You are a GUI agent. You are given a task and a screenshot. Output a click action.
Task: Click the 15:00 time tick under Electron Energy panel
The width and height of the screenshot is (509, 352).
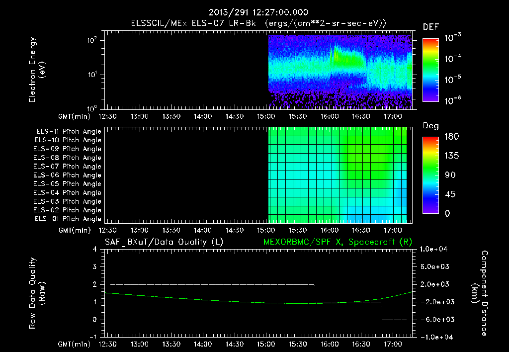266,116
